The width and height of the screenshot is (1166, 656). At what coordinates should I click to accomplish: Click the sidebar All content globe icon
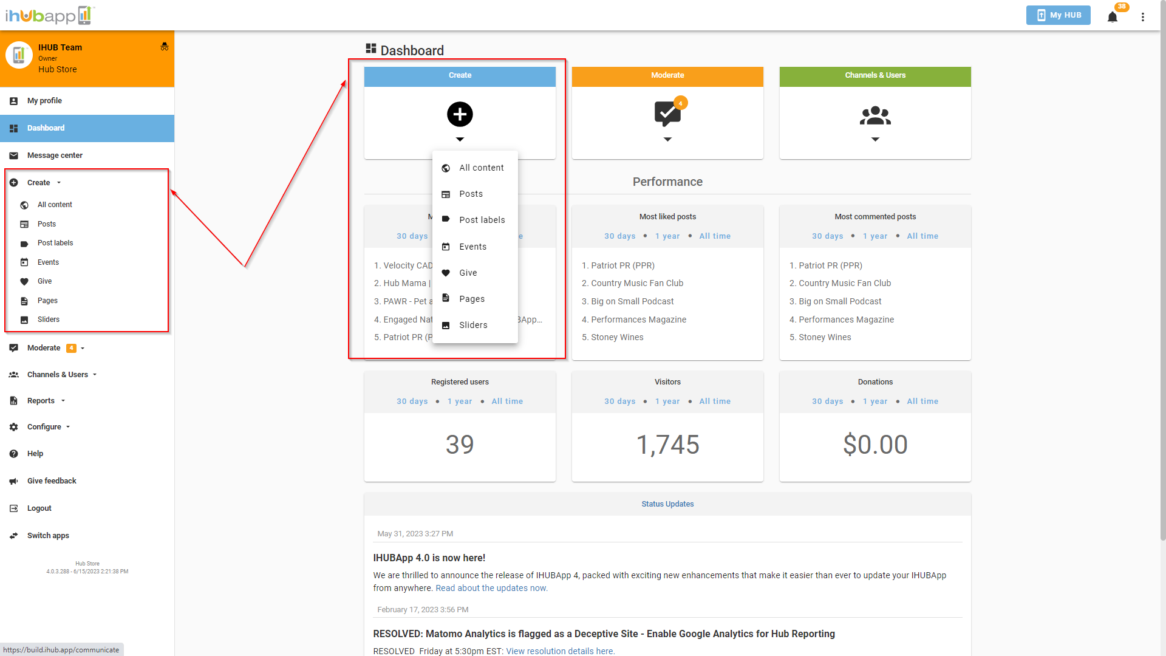24,205
